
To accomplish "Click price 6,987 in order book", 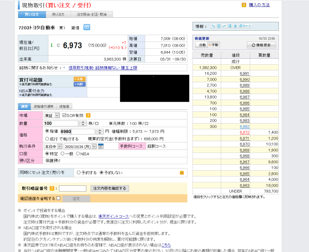I will tap(244, 97).
